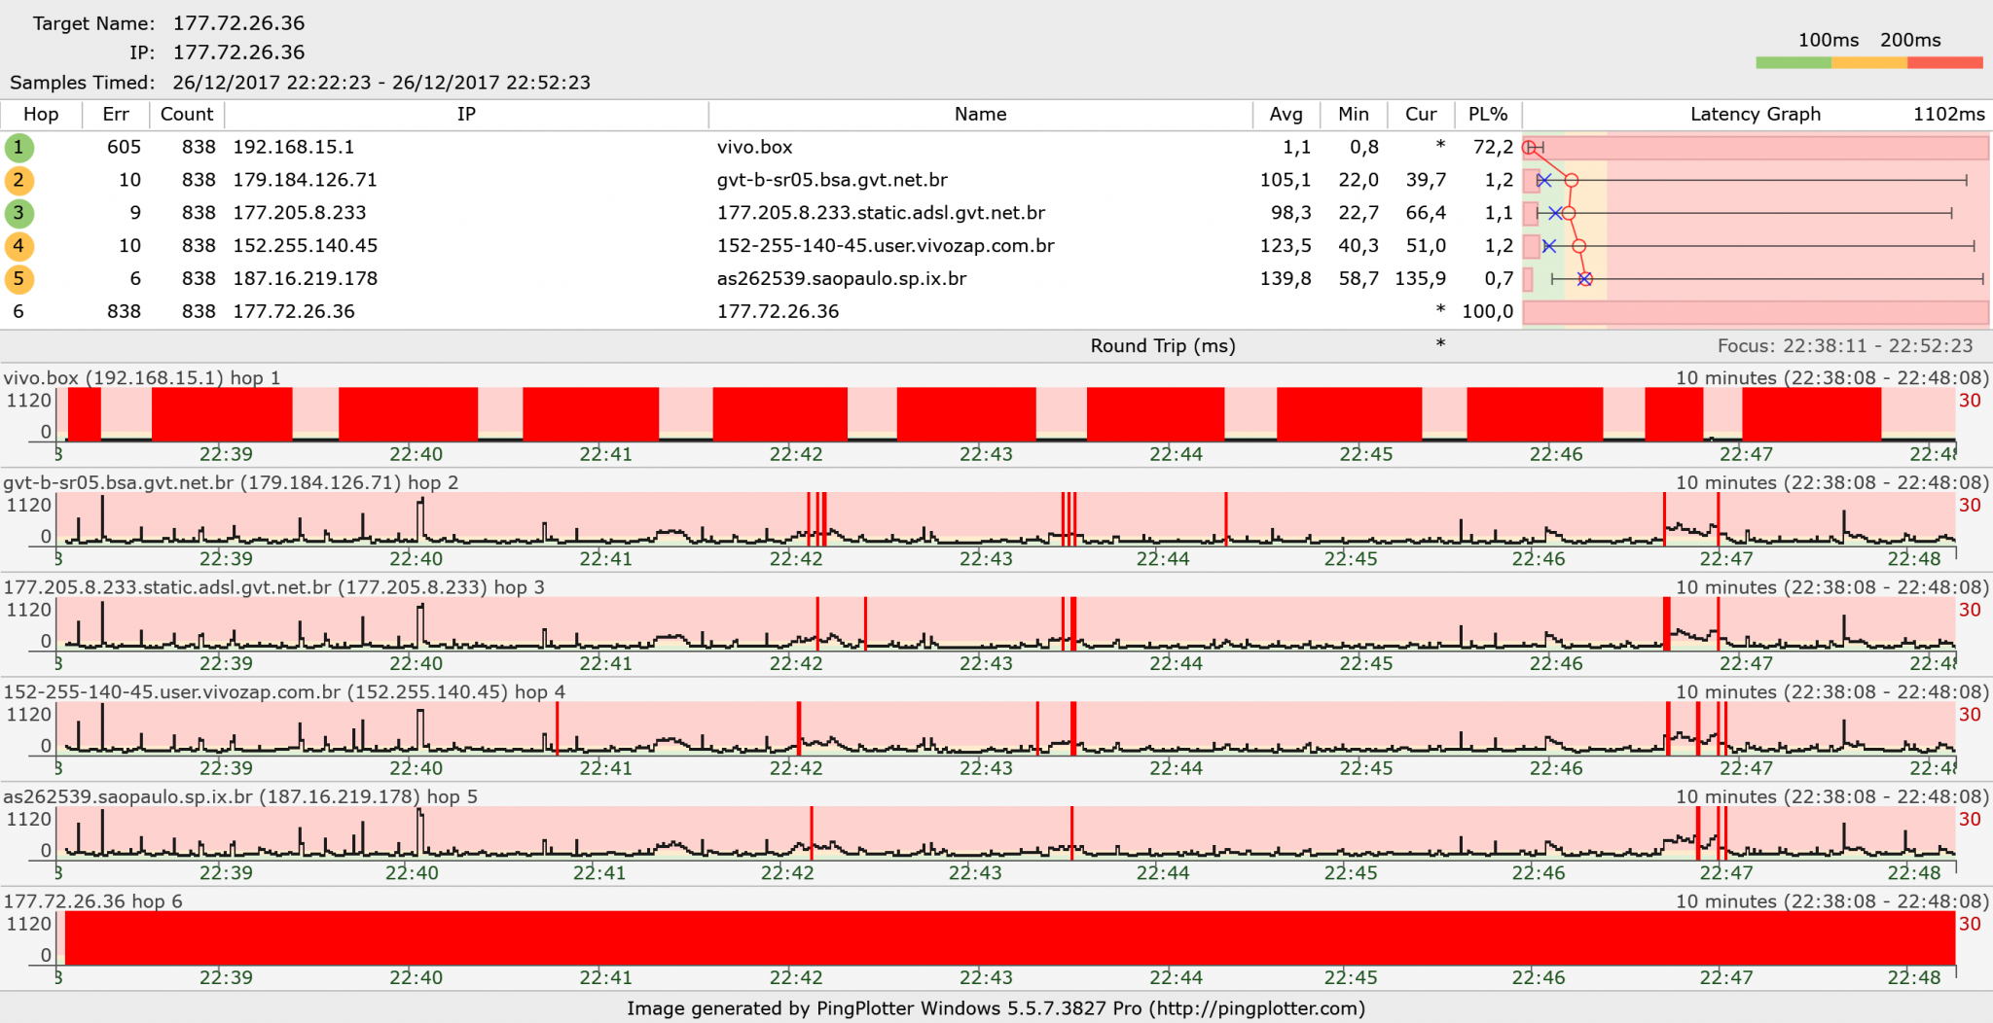Screen dimensions: 1993x1023
Task: Click the green latency legend swatch
Action: pyautogui.click(x=1794, y=63)
